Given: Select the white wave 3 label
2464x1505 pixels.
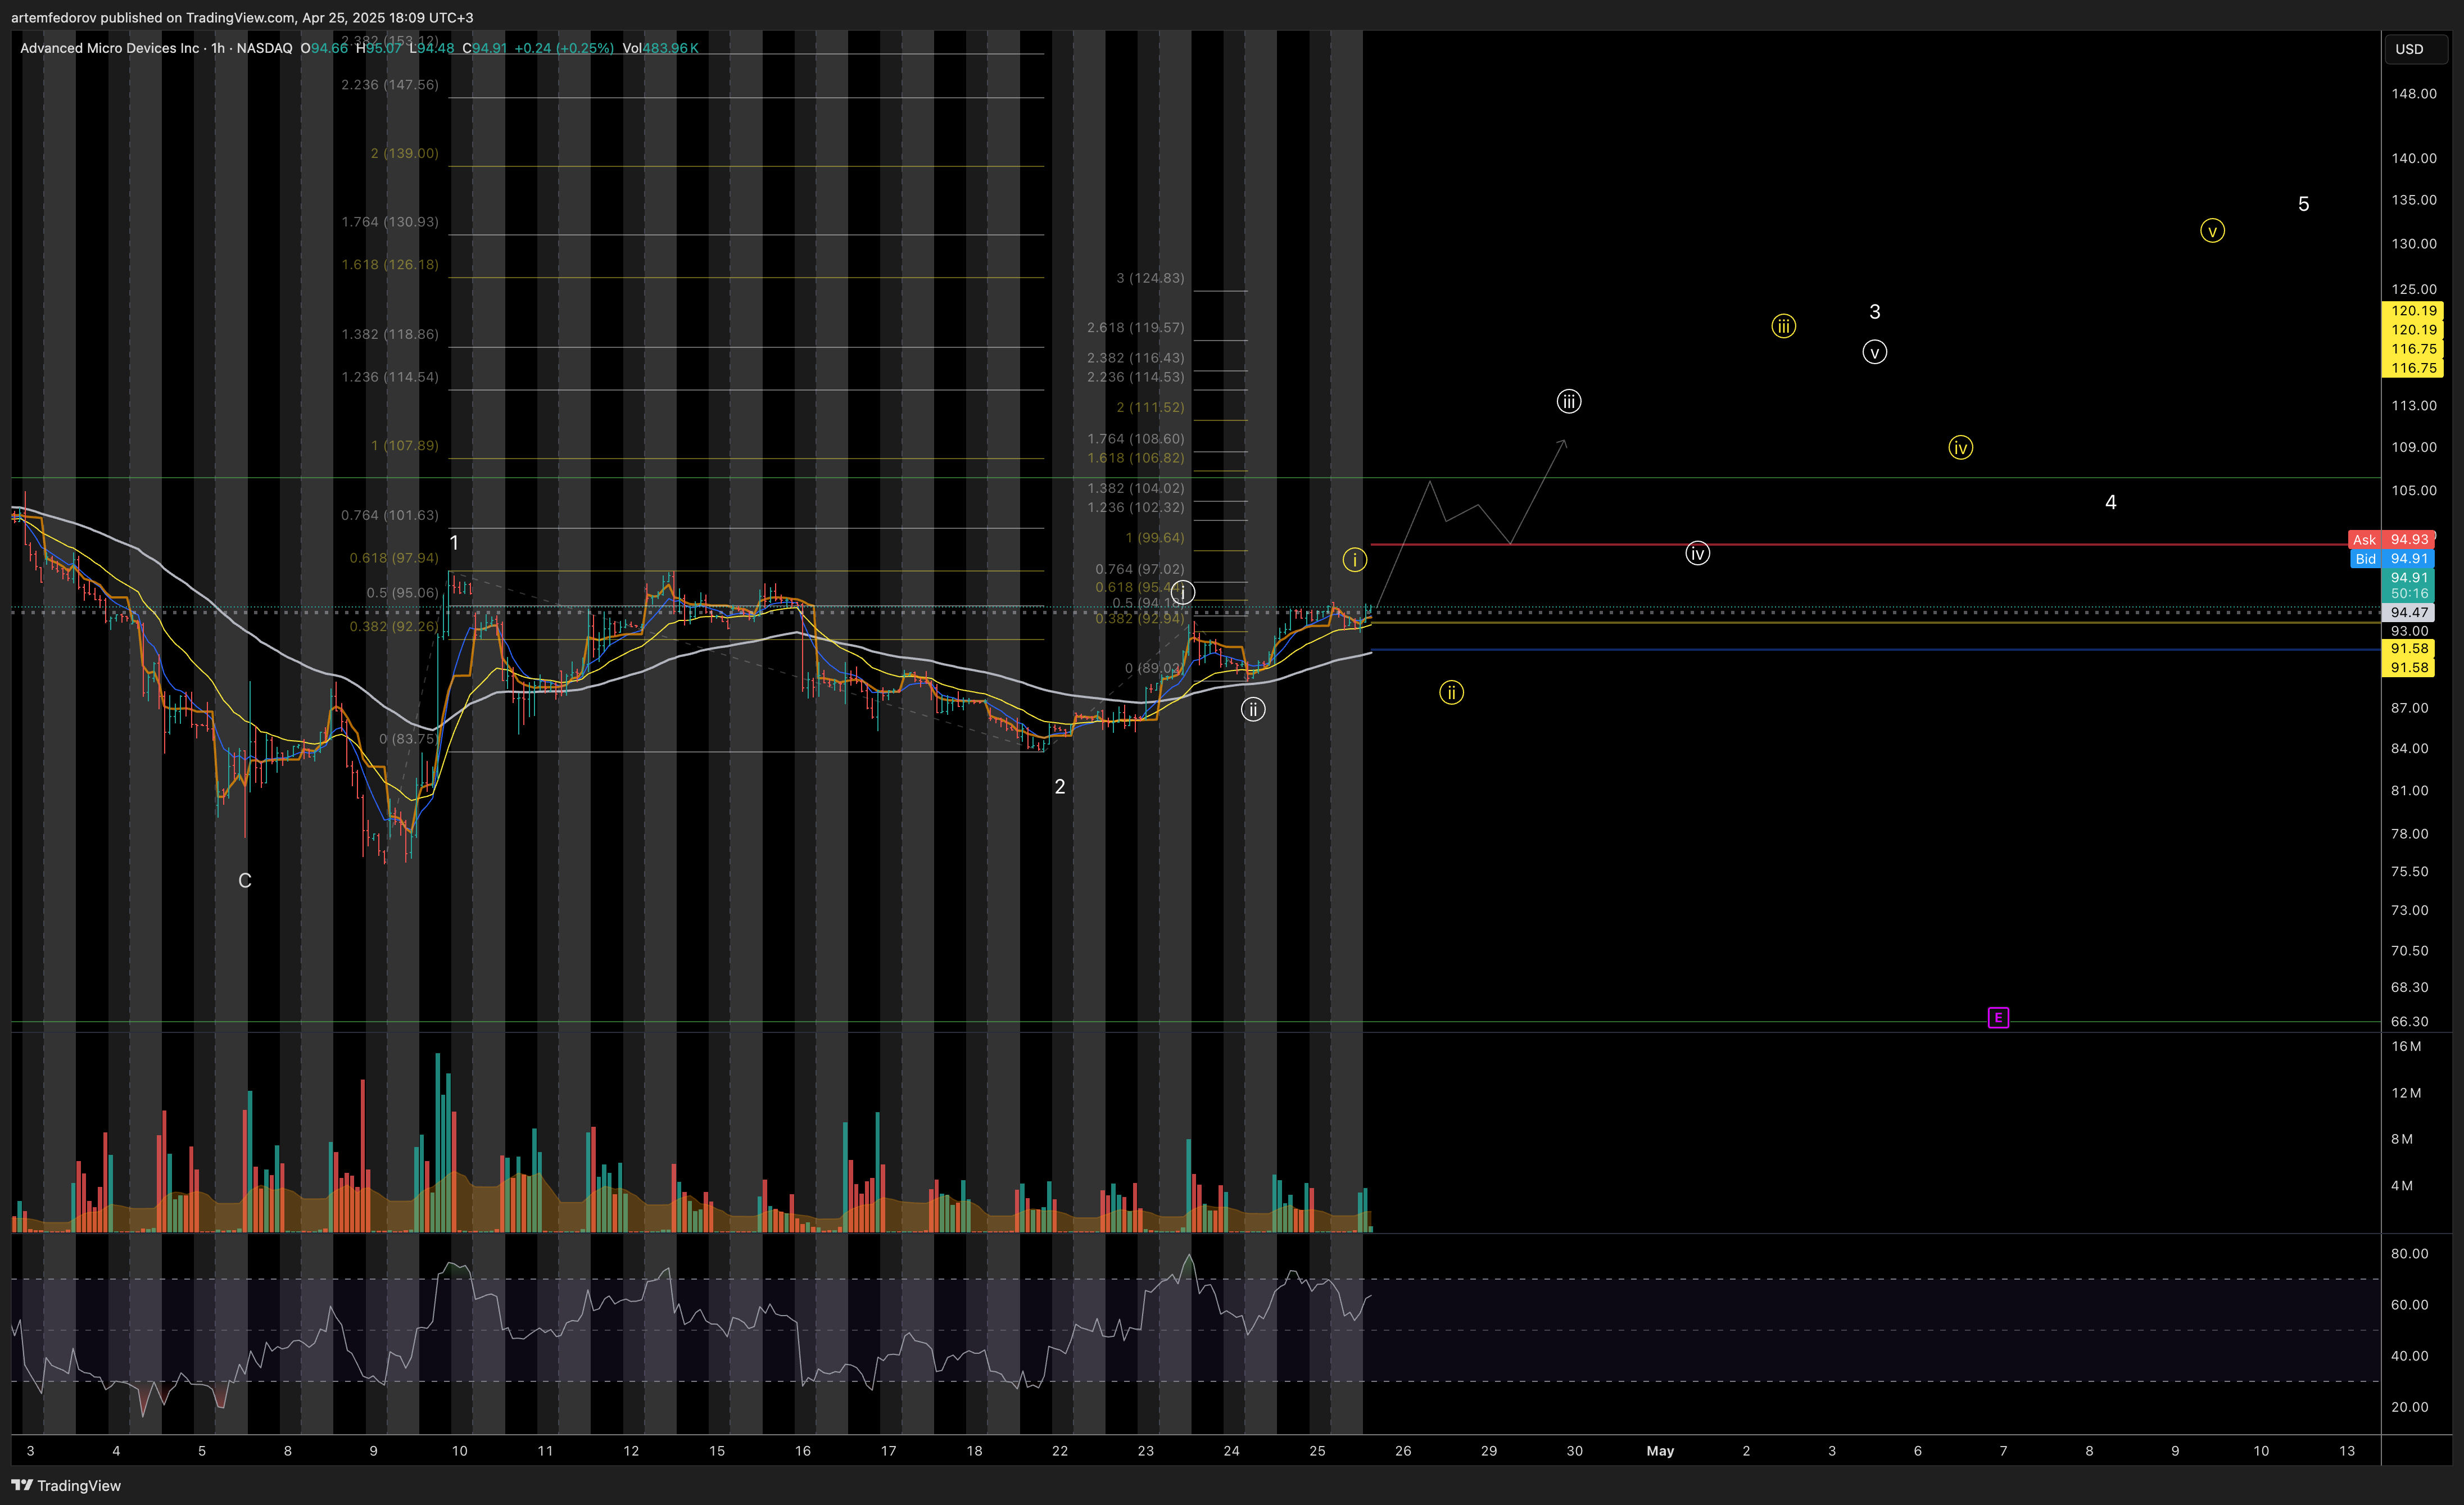Looking at the screenshot, I should click(1875, 312).
